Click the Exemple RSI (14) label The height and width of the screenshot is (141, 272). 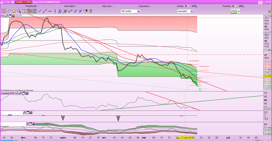10,93
